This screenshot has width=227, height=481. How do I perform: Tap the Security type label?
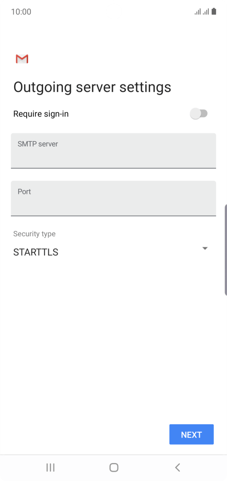pyautogui.click(x=34, y=234)
